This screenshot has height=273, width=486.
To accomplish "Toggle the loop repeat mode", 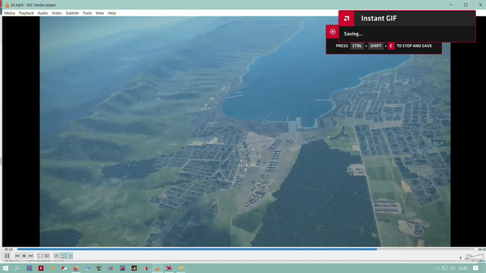I will point(63,256).
